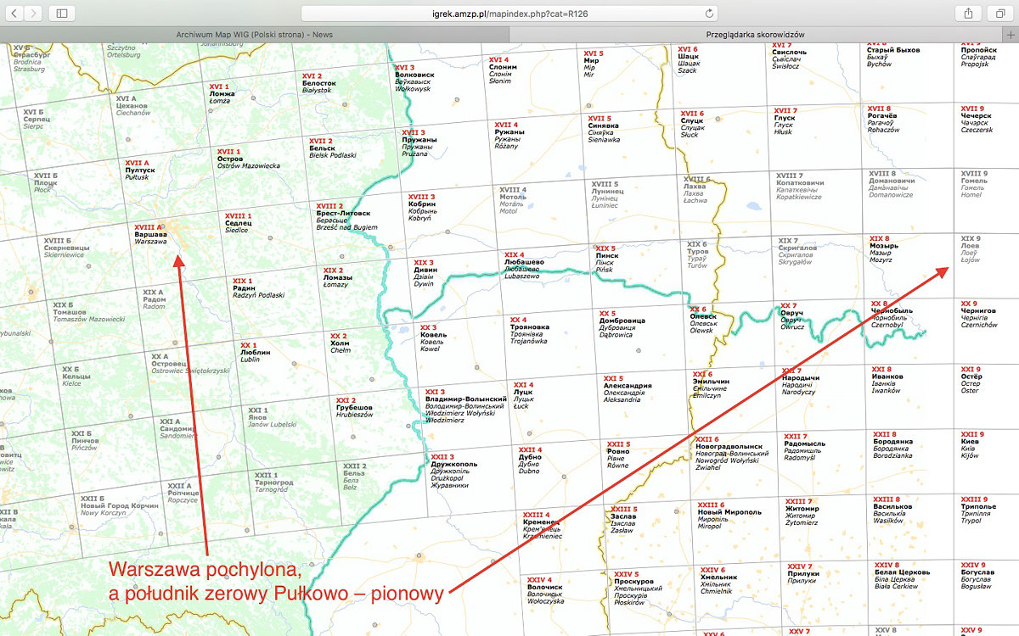Viewport: 1019px width, 636px height.
Task: Switch to the Archiwum Map WIG tab
Action: pyautogui.click(x=254, y=34)
